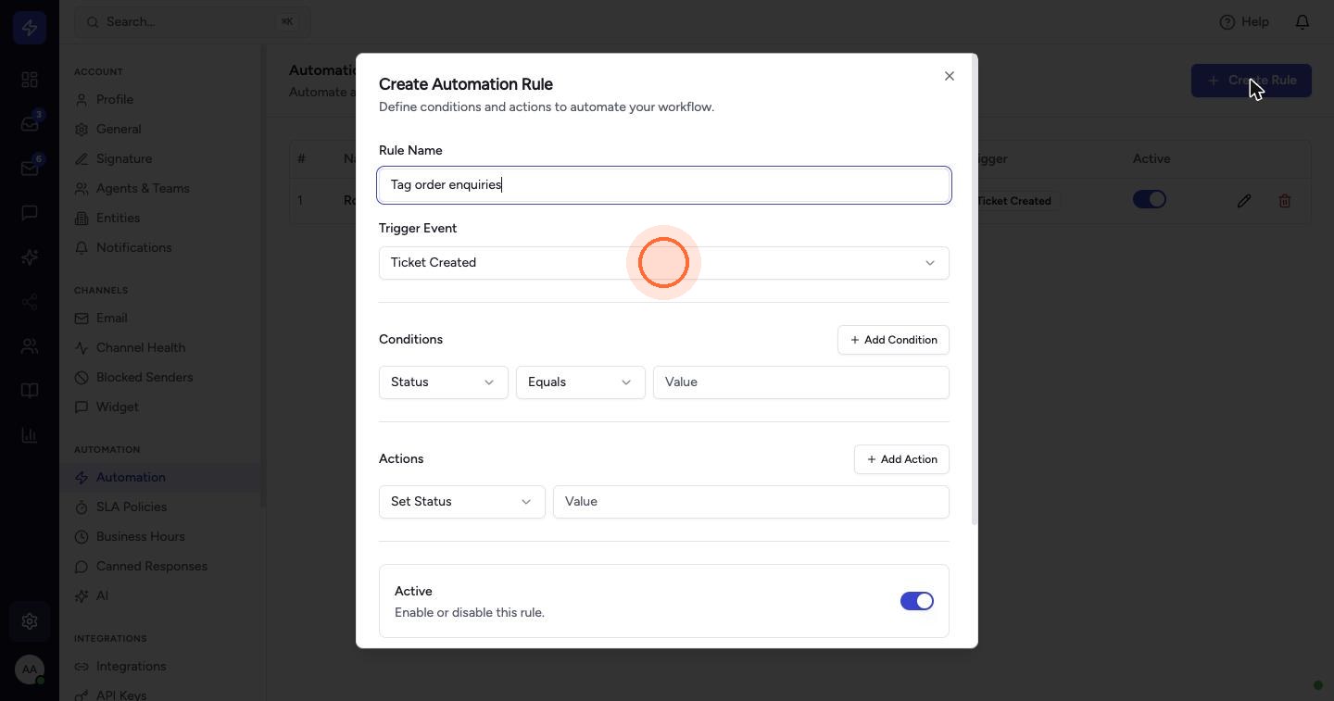Open the share nodes icon in left rail

click(30, 302)
